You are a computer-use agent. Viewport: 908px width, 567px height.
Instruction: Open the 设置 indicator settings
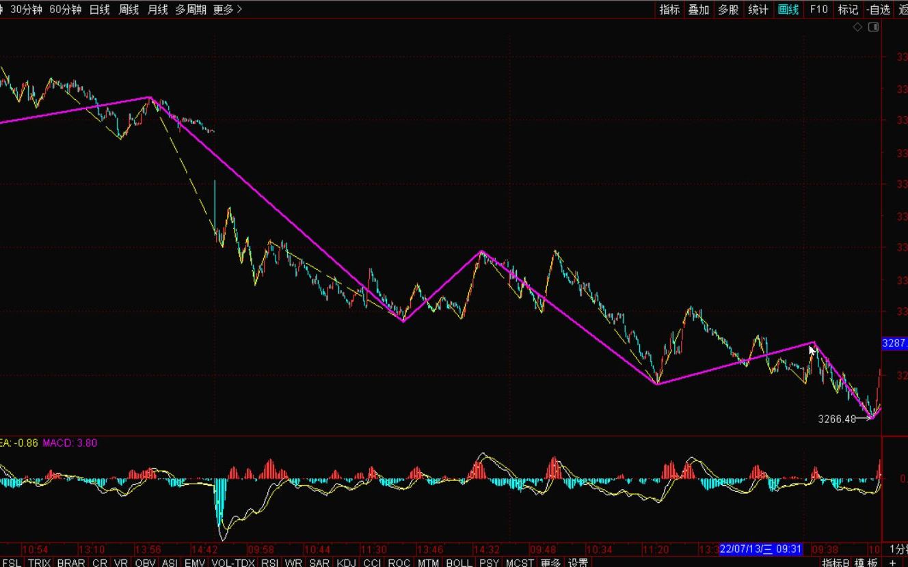tap(578, 562)
